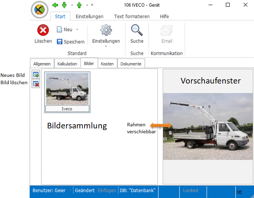This screenshot has height=198, width=254.
Task: Click the red Löschen delete icon
Action: click(43, 30)
